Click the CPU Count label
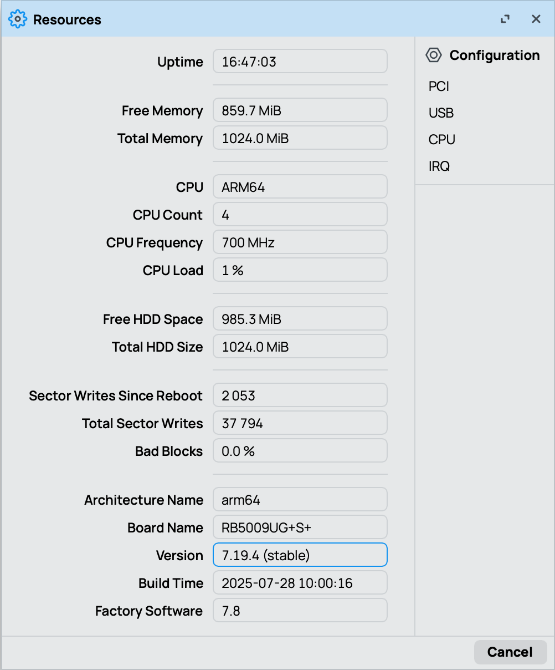555x670 pixels. pyautogui.click(x=168, y=215)
